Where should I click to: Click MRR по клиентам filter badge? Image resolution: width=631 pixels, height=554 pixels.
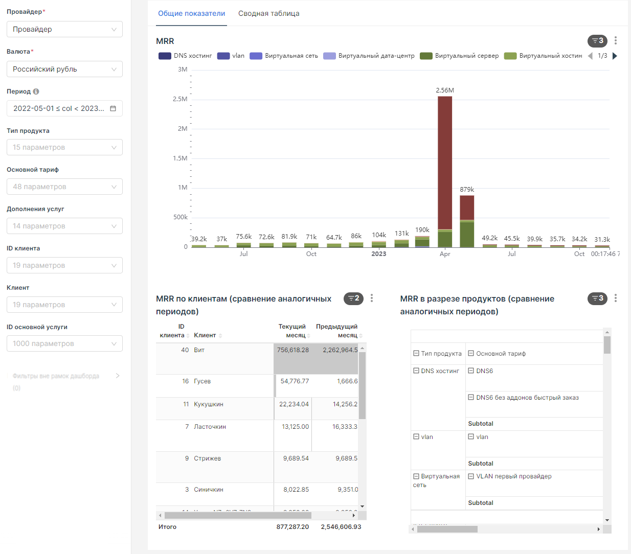tap(353, 298)
